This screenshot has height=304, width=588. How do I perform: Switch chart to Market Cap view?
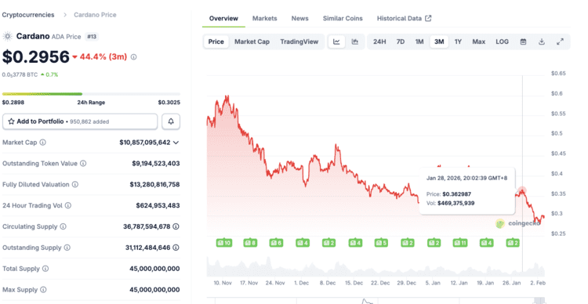pos(252,42)
